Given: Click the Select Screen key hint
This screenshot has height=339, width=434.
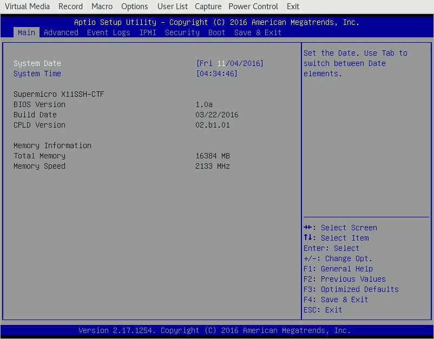Looking at the screenshot, I should pos(340,228).
